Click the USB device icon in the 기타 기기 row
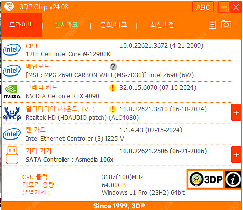The height and width of the screenshot is (210, 243). tap(12, 155)
